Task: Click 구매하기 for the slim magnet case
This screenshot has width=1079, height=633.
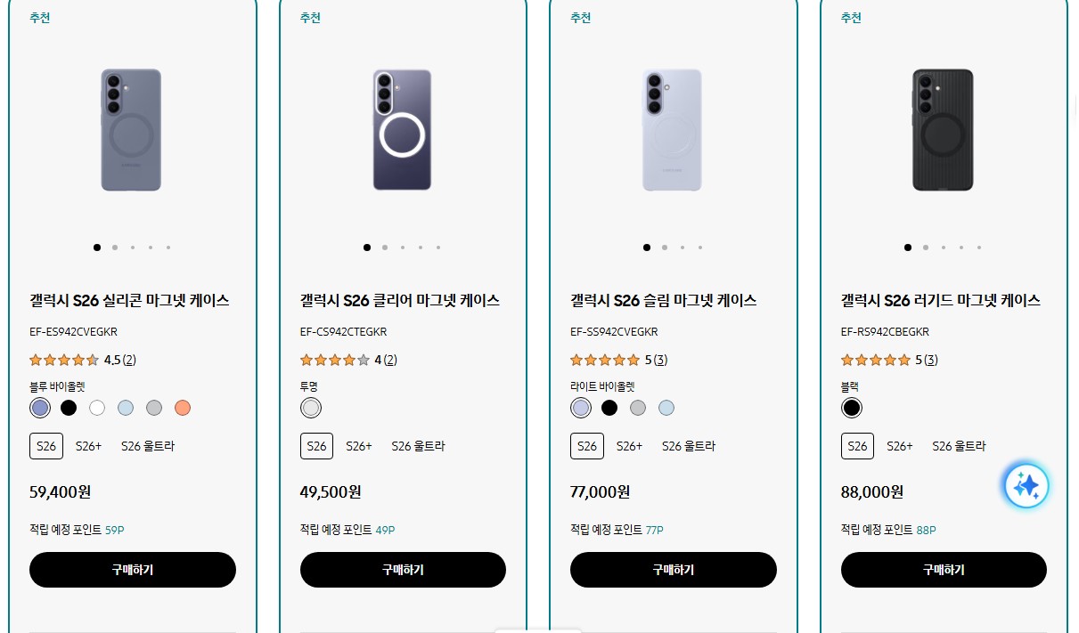Action: [673, 570]
